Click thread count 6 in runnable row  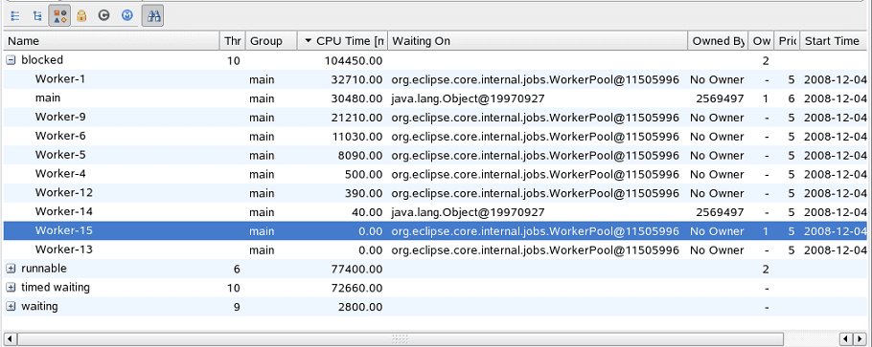click(237, 270)
